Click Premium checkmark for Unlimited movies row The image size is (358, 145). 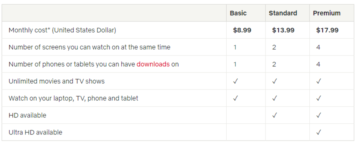[x=319, y=81]
